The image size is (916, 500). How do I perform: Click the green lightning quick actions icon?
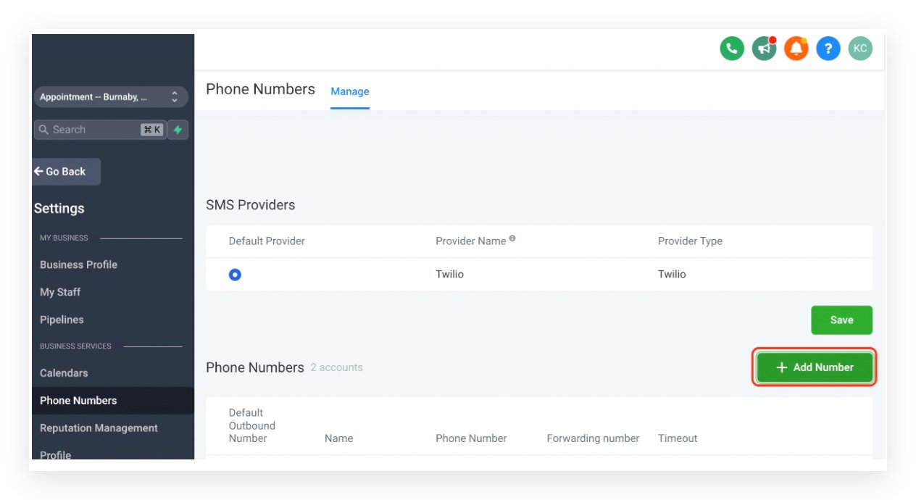178,130
